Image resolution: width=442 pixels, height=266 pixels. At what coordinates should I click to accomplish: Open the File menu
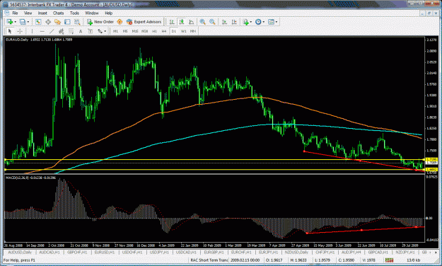coord(15,13)
